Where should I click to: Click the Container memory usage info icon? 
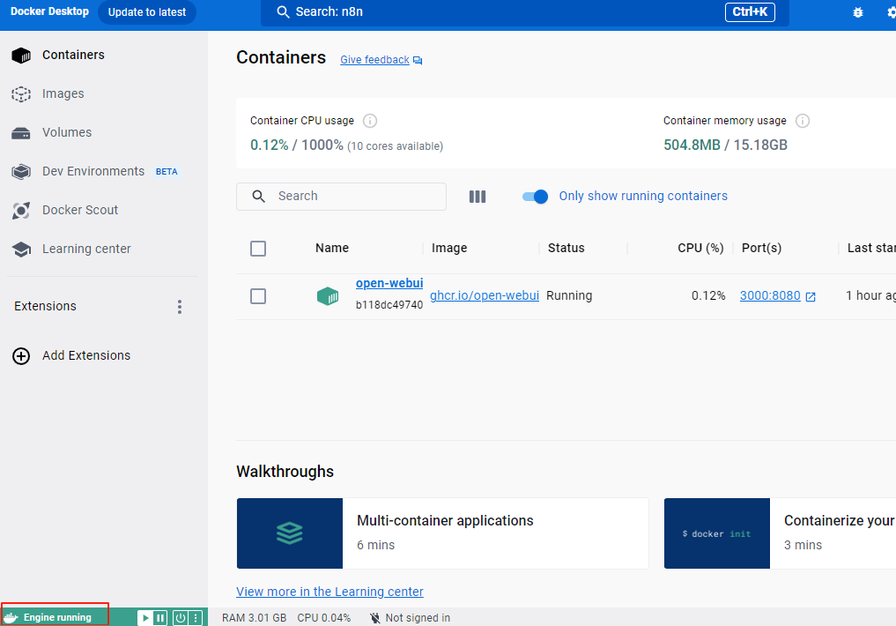coord(803,121)
